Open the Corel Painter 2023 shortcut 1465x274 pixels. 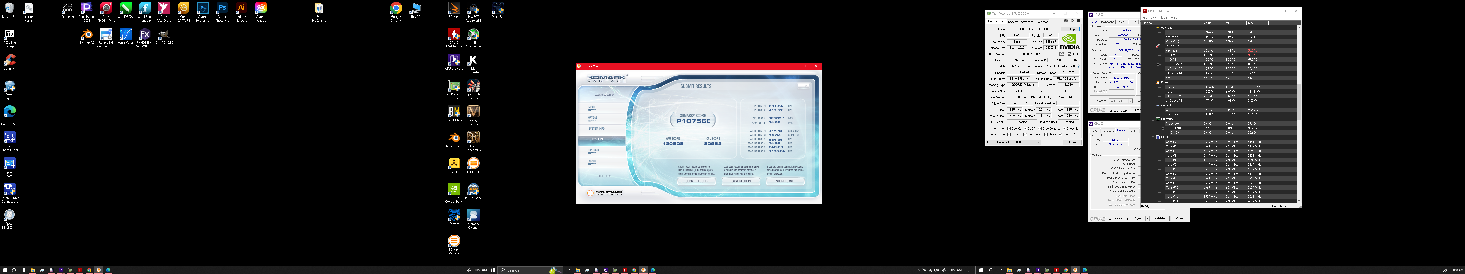click(86, 11)
